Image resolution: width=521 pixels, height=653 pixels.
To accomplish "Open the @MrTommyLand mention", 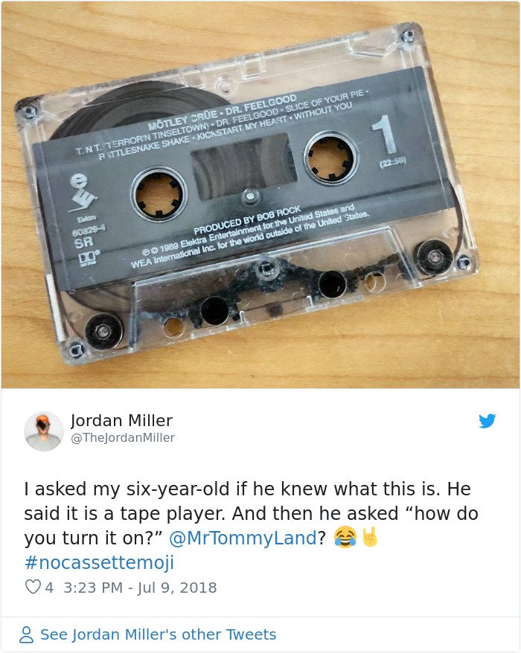I will click(243, 538).
